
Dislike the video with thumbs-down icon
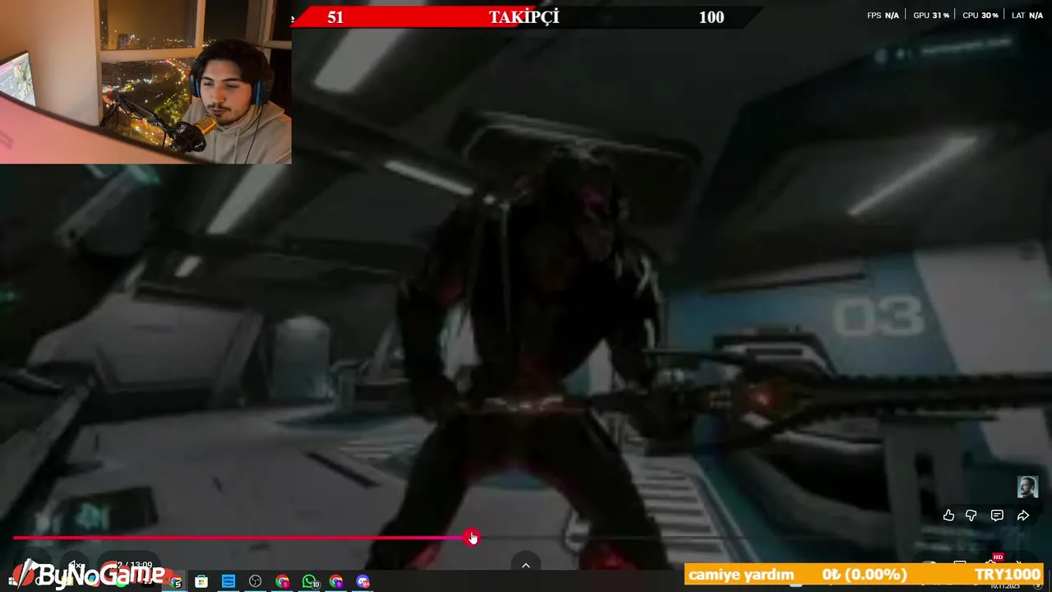[971, 516]
